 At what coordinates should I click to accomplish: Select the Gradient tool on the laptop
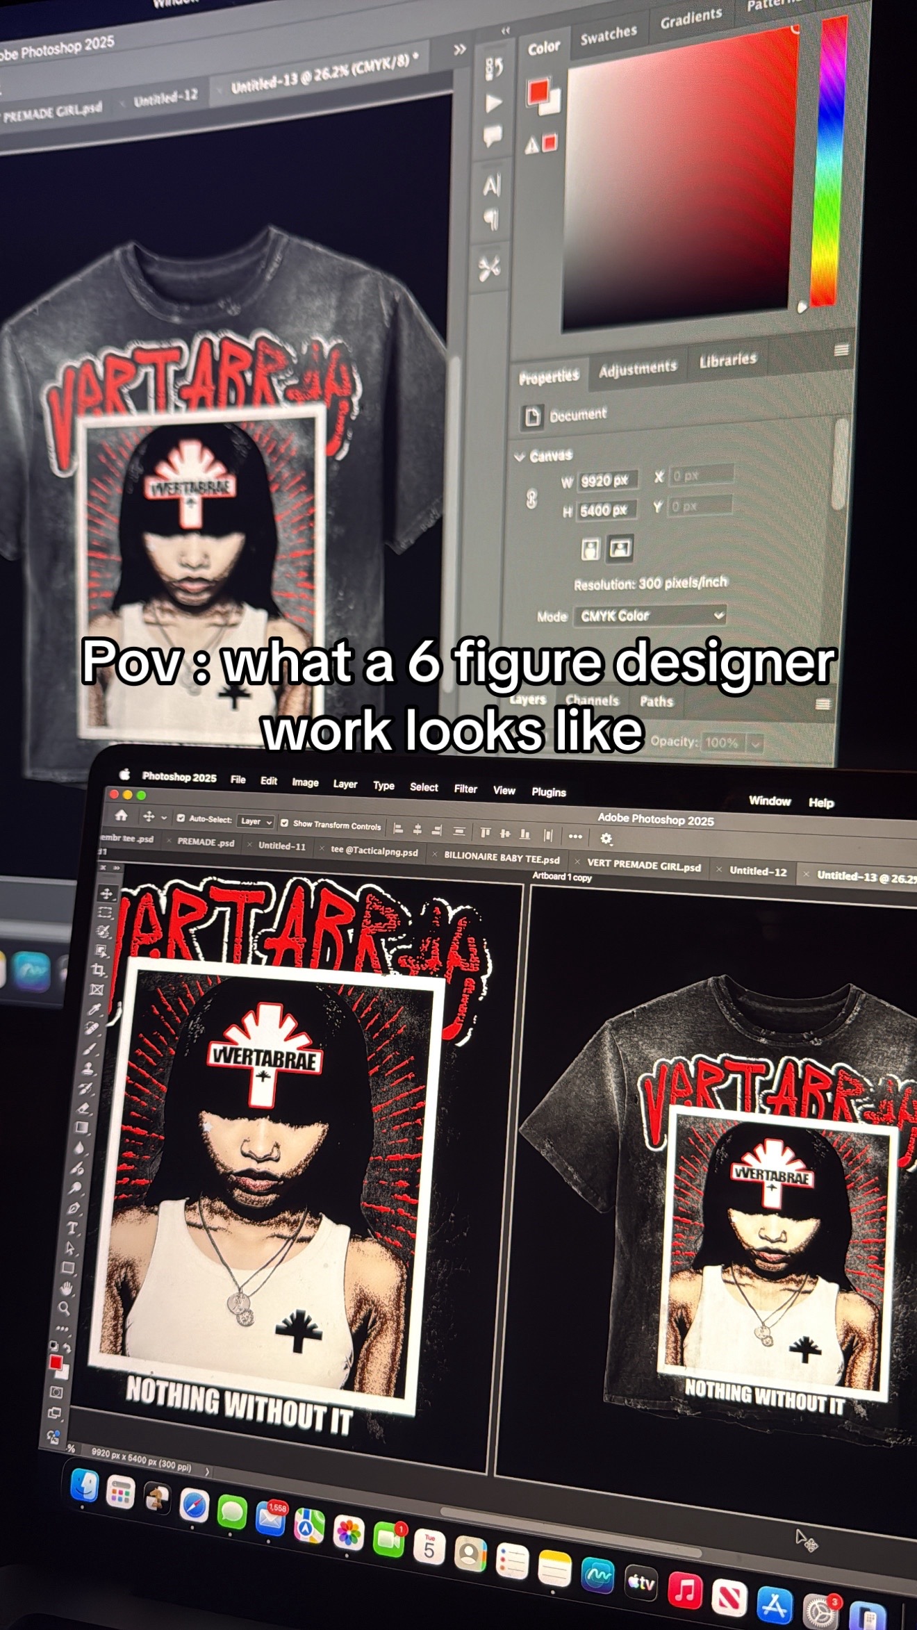pyautogui.click(x=82, y=1128)
